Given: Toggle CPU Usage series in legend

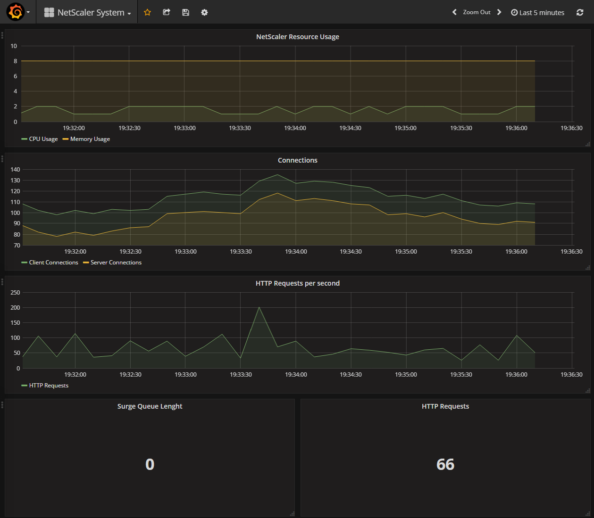Looking at the screenshot, I should click(x=43, y=139).
